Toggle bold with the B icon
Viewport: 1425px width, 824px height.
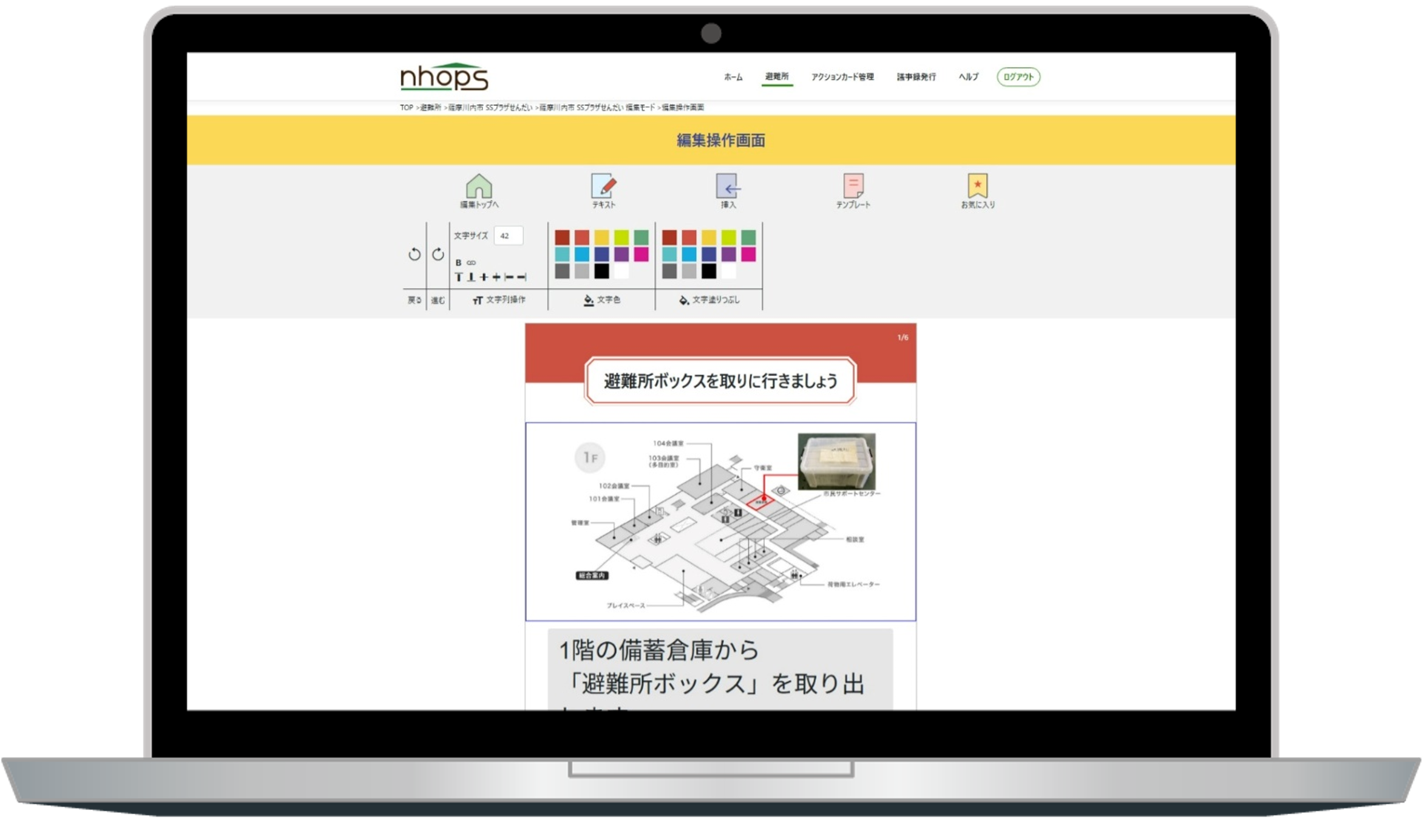pos(458,263)
